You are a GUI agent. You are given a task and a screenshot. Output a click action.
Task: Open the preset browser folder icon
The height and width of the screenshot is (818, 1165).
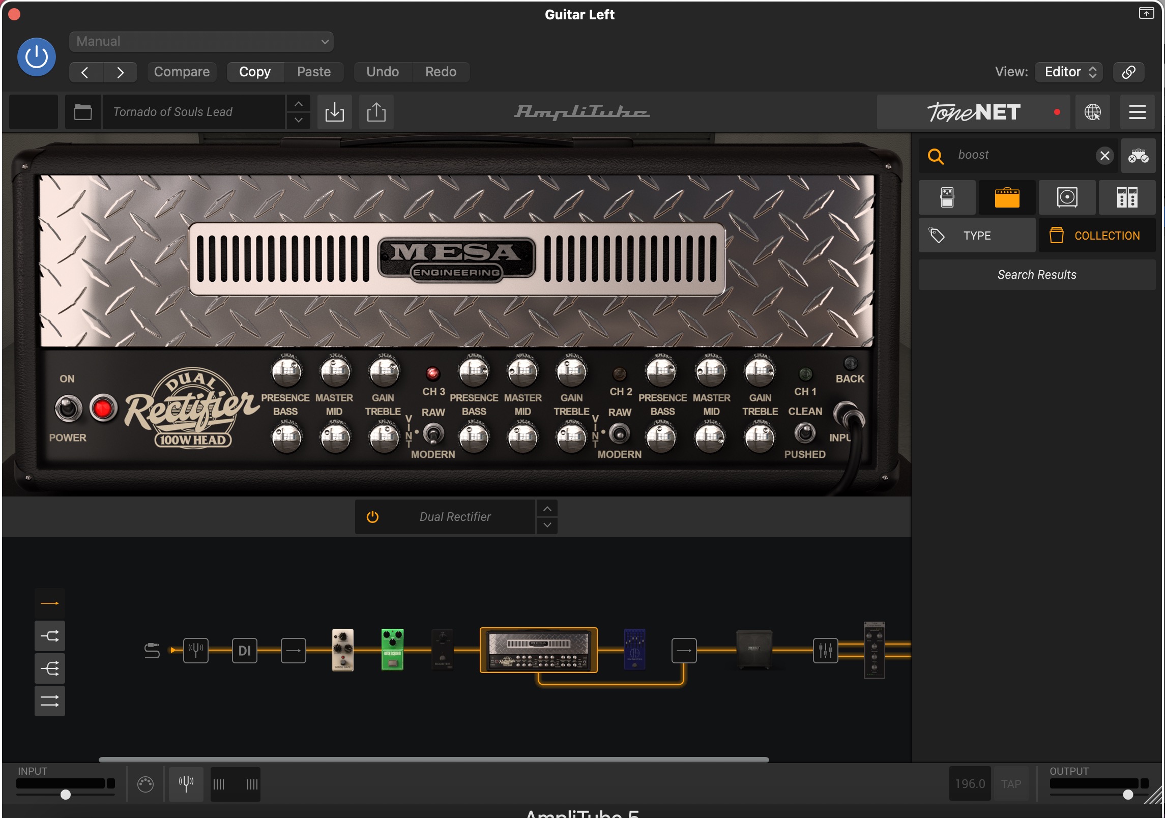83,112
